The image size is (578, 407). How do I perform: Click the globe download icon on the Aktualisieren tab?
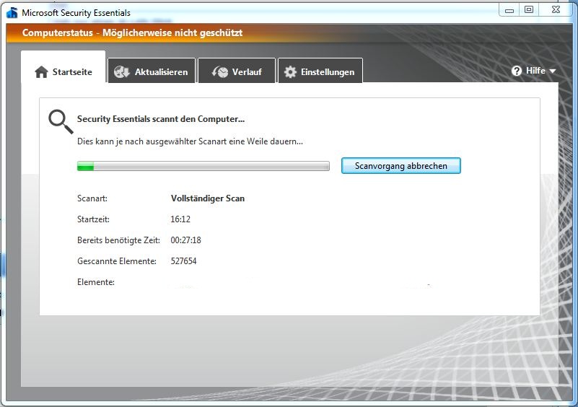(x=122, y=72)
